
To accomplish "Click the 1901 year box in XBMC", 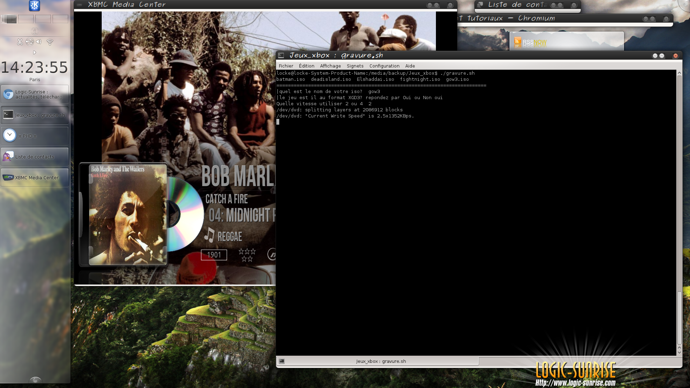I will pyautogui.click(x=214, y=255).
